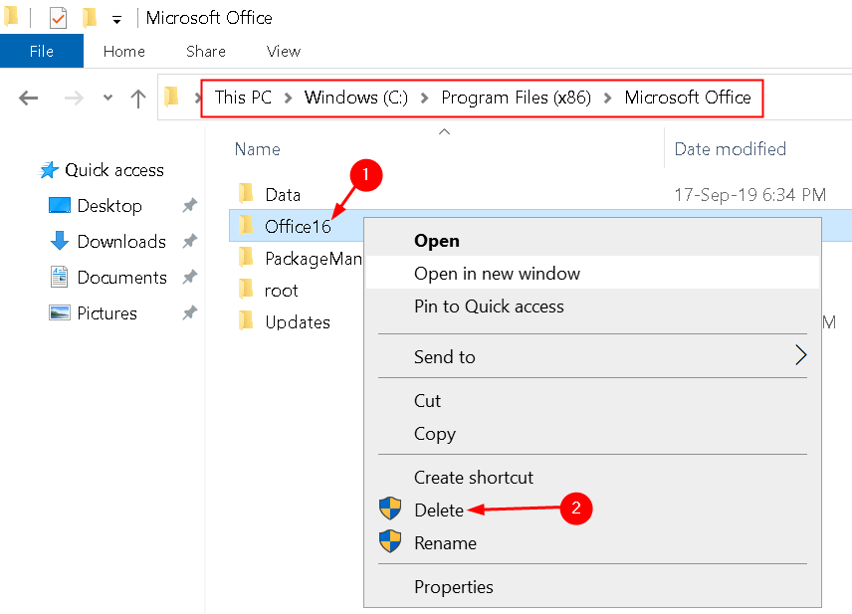Open Documents in Quick access
Image resolution: width=852 pixels, height=614 pixels.
click(121, 278)
